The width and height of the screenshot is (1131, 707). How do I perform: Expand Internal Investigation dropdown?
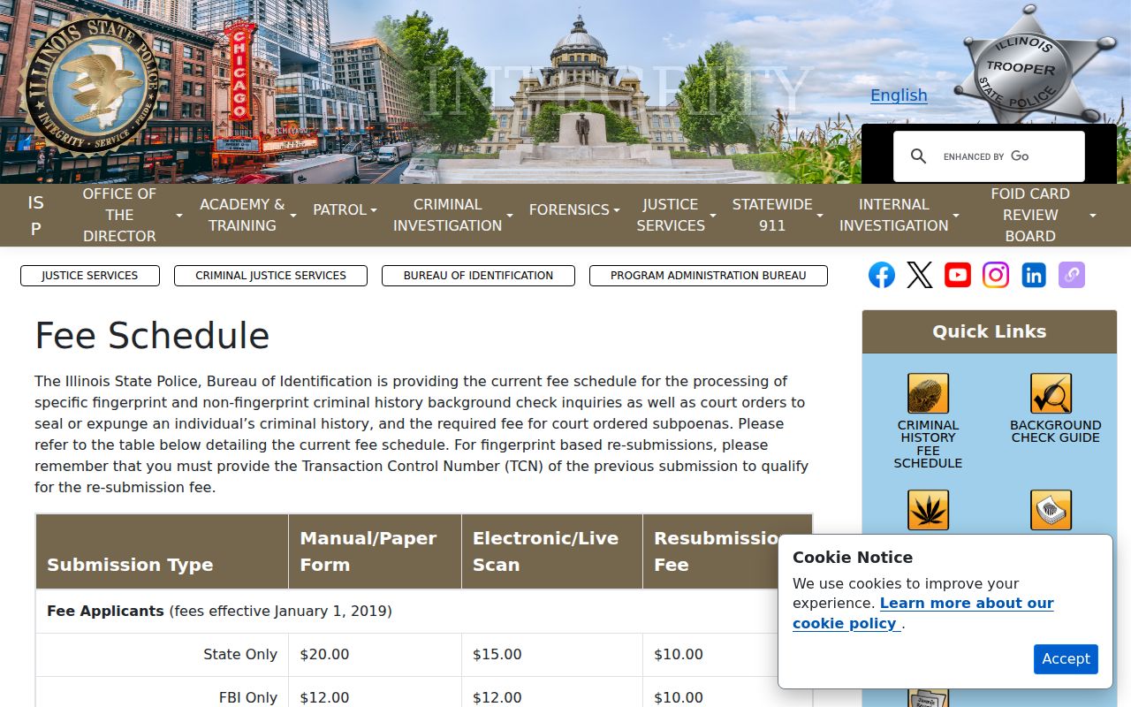(899, 215)
